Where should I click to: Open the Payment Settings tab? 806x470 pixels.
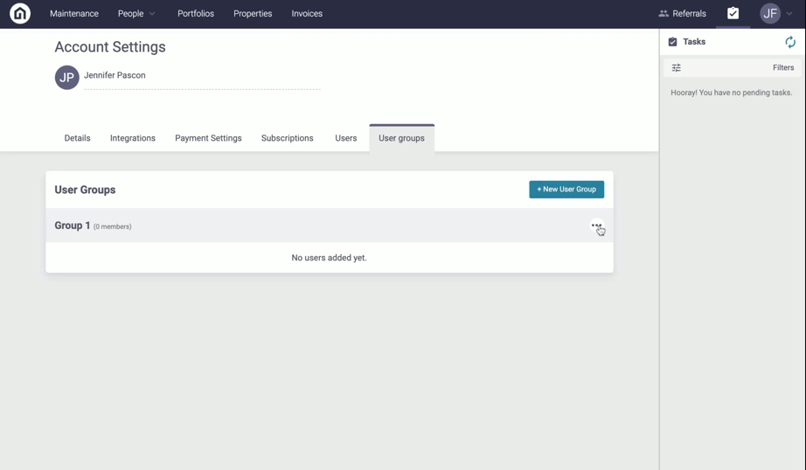coord(208,138)
